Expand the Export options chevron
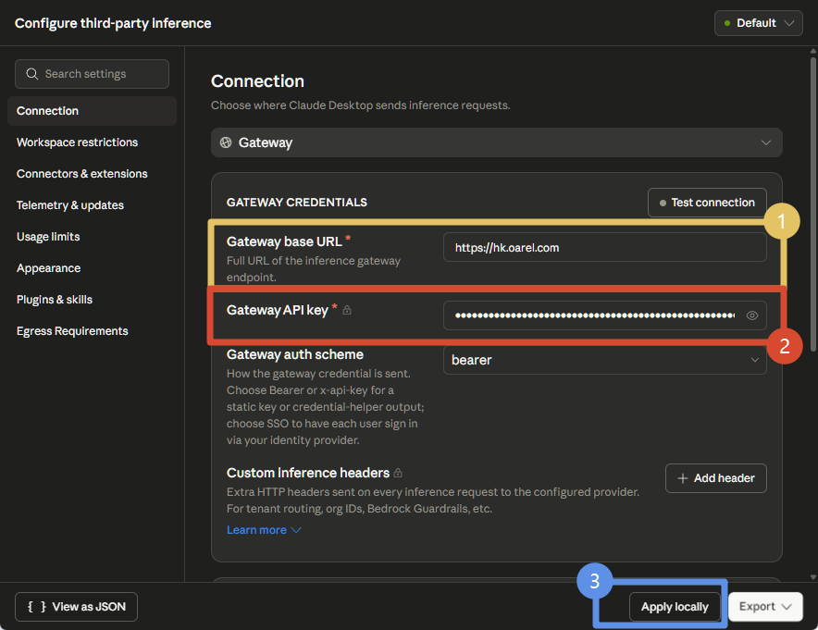Image resolution: width=818 pixels, height=630 pixels. click(x=787, y=607)
